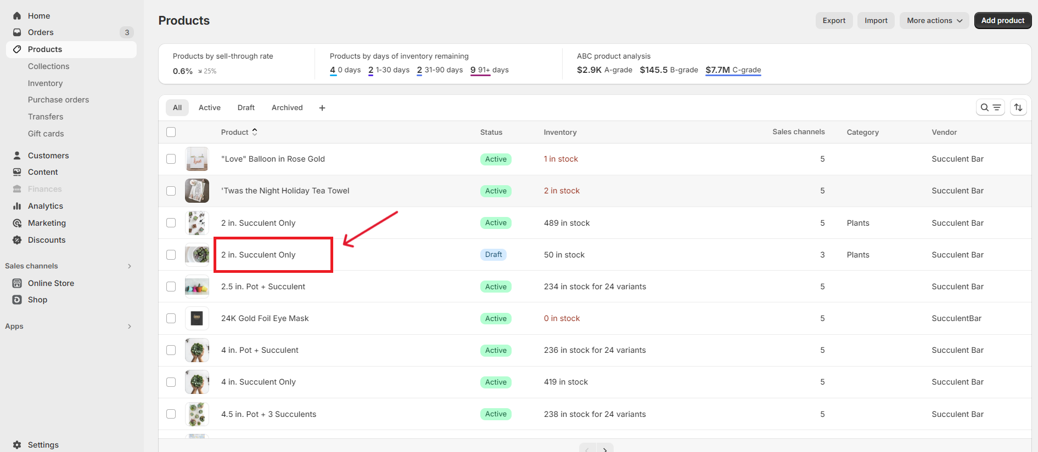
Task: Click the Add product button
Action: tap(1002, 20)
